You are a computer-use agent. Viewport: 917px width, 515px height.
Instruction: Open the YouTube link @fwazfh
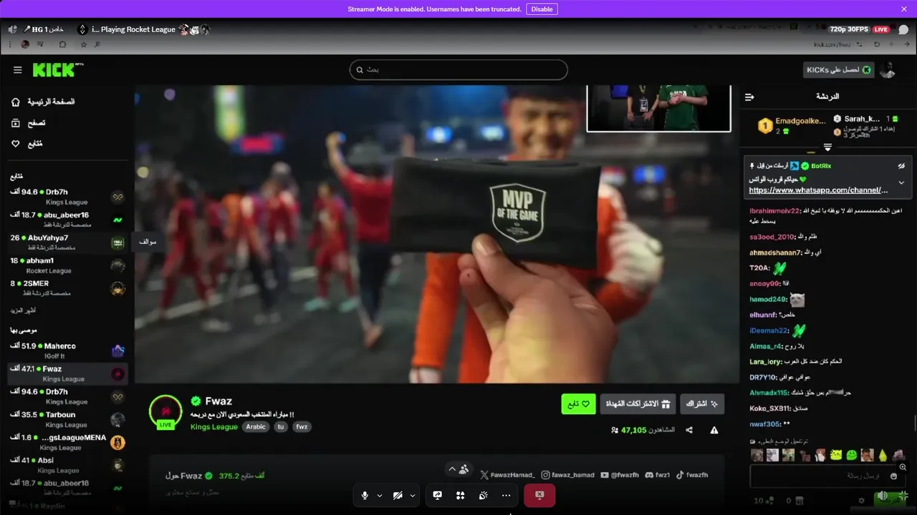[x=620, y=475]
